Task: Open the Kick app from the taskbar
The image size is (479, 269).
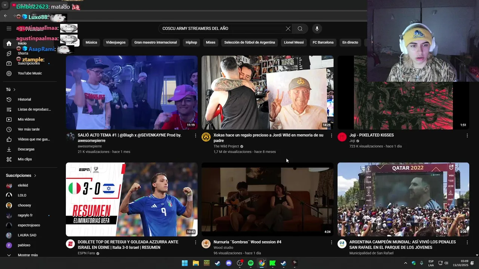Action: pos(272,263)
